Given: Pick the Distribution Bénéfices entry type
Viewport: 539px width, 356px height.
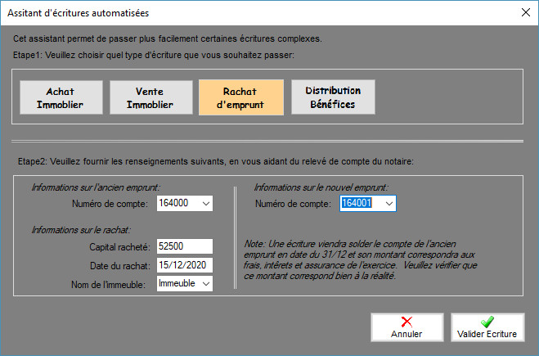Looking at the screenshot, I should click(x=332, y=97).
